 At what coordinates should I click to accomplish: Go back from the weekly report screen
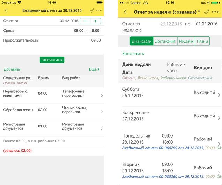coord(126,12)
